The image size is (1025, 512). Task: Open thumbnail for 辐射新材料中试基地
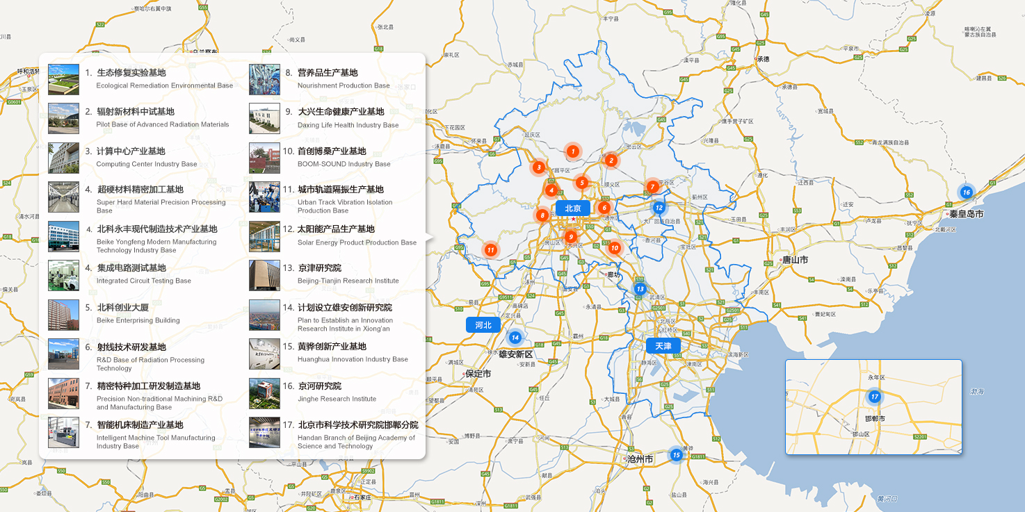[63, 119]
